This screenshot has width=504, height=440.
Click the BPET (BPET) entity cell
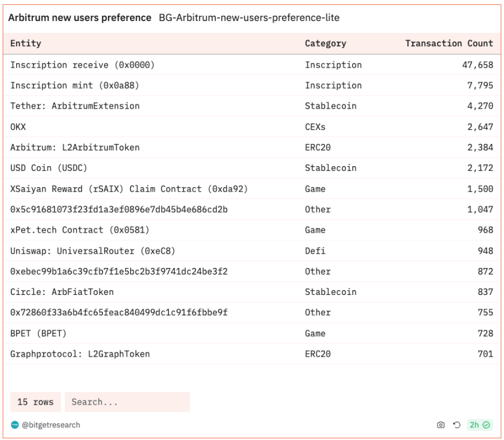(38, 333)
